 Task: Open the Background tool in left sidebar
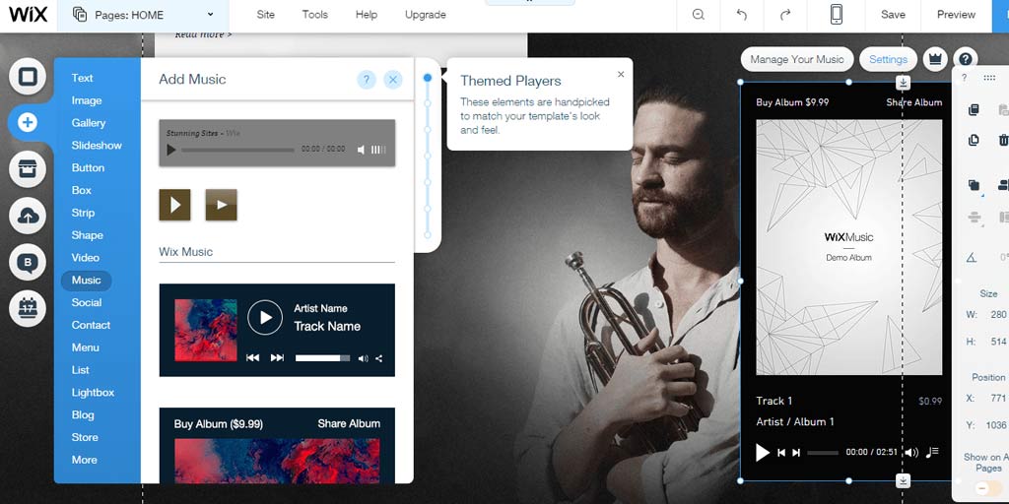click(x=27, y=77)
